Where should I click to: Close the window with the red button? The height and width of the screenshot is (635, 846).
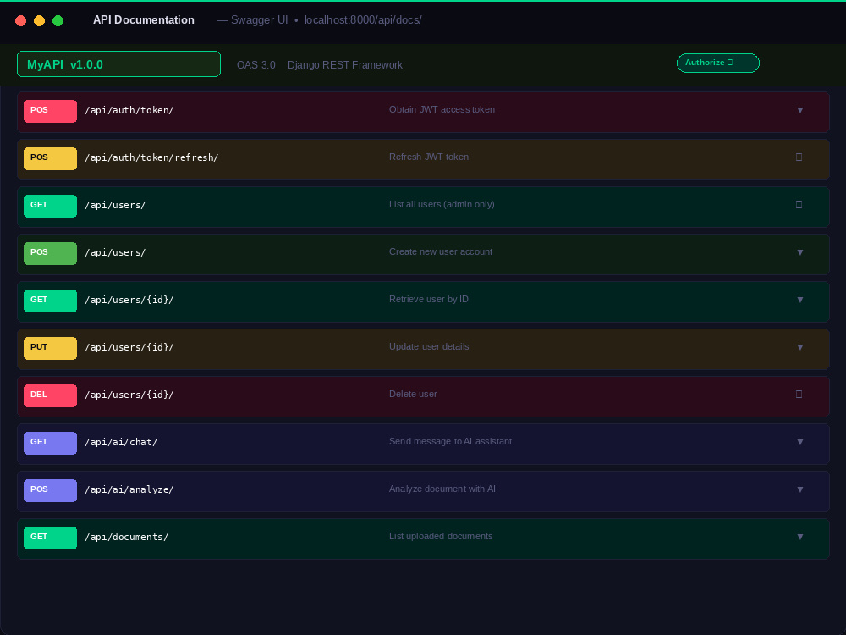(21, 20)
